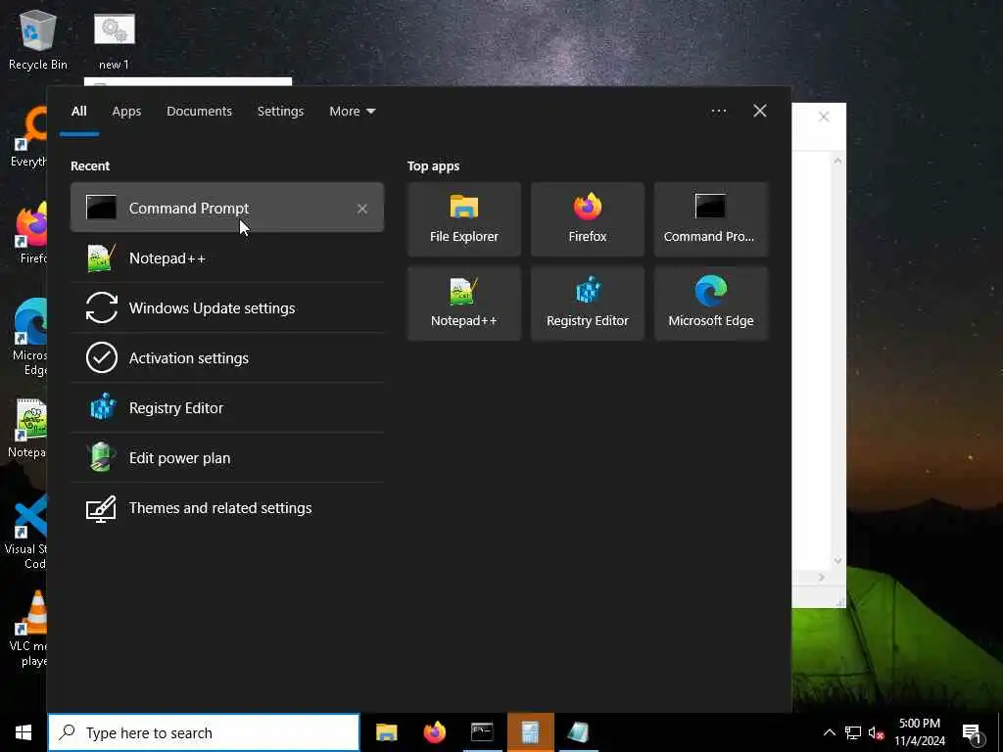Open search options ellipsis menu
This screenshot has height=752, width=1003.
coord(718,112)
